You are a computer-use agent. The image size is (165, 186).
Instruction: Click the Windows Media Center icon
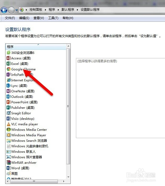pyautogui.click(x=9, y=129)
